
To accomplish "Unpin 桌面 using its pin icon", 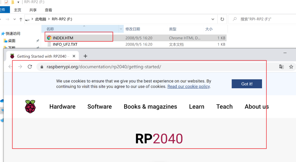I will [x=38, y=41].
